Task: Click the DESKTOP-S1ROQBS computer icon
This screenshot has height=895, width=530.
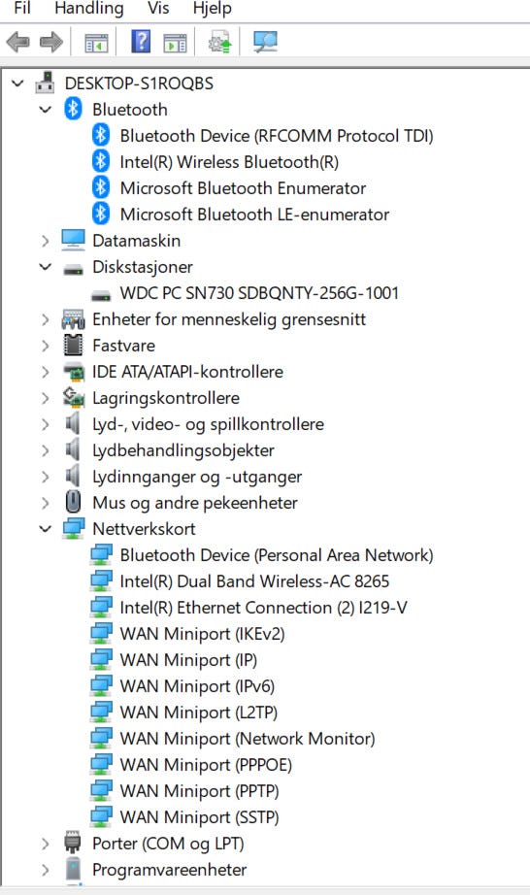Action: coord(45,83)
